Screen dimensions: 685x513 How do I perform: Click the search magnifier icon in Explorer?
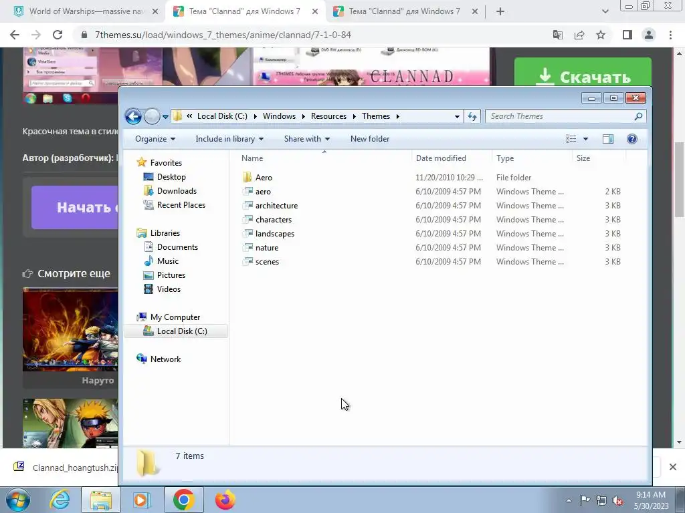[638, 116]
